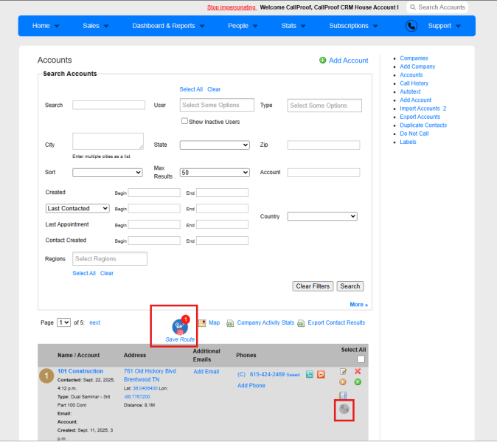Enable the Show Inactive Users checkbox

184,121
